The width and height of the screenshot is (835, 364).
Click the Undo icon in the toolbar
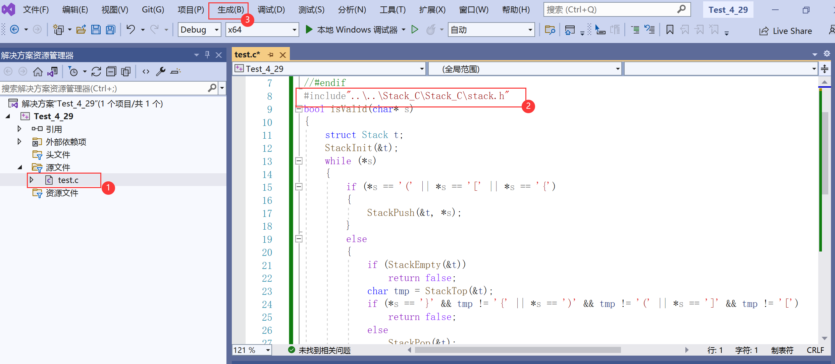[131, 30]
